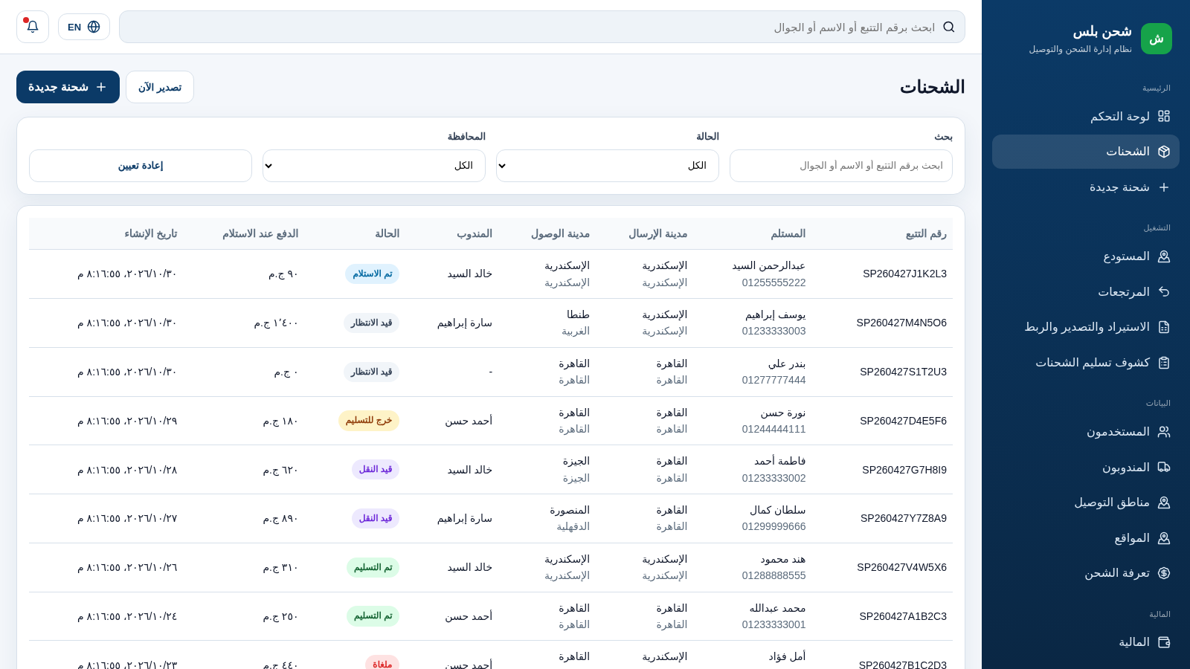
Task: Switch language with the EN button
Action: [84, 27]
